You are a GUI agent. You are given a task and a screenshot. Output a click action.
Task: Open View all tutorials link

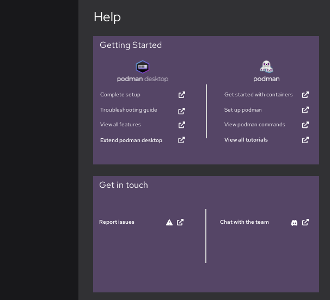click(x=246, y=140)
